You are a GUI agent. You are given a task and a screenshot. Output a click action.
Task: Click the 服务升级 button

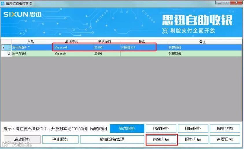pyautogui.click(x=193, y=139)
